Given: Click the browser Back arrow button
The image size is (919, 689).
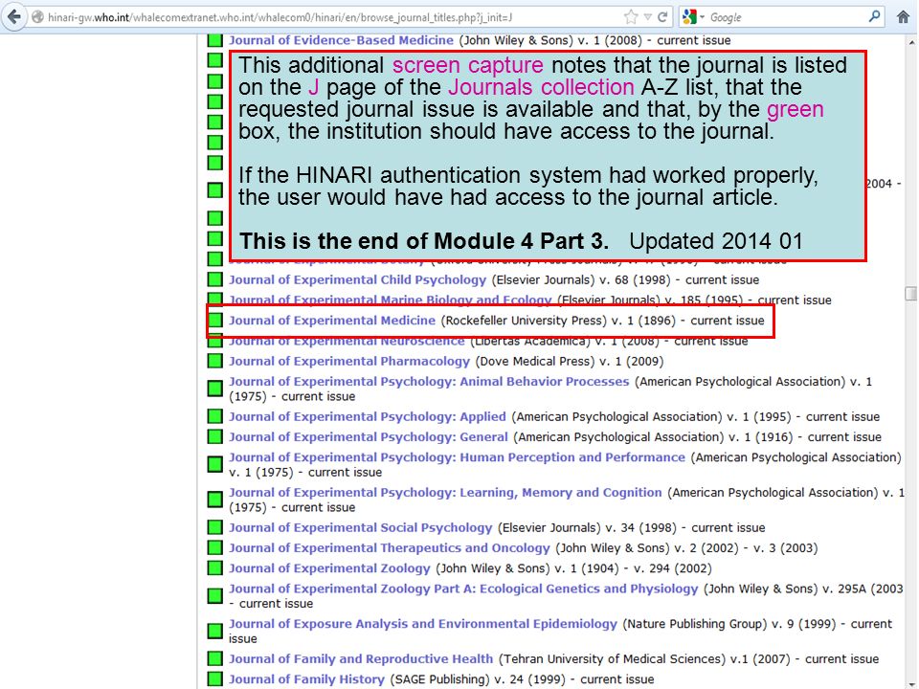Looking at the screenshot, I should 13,16.
